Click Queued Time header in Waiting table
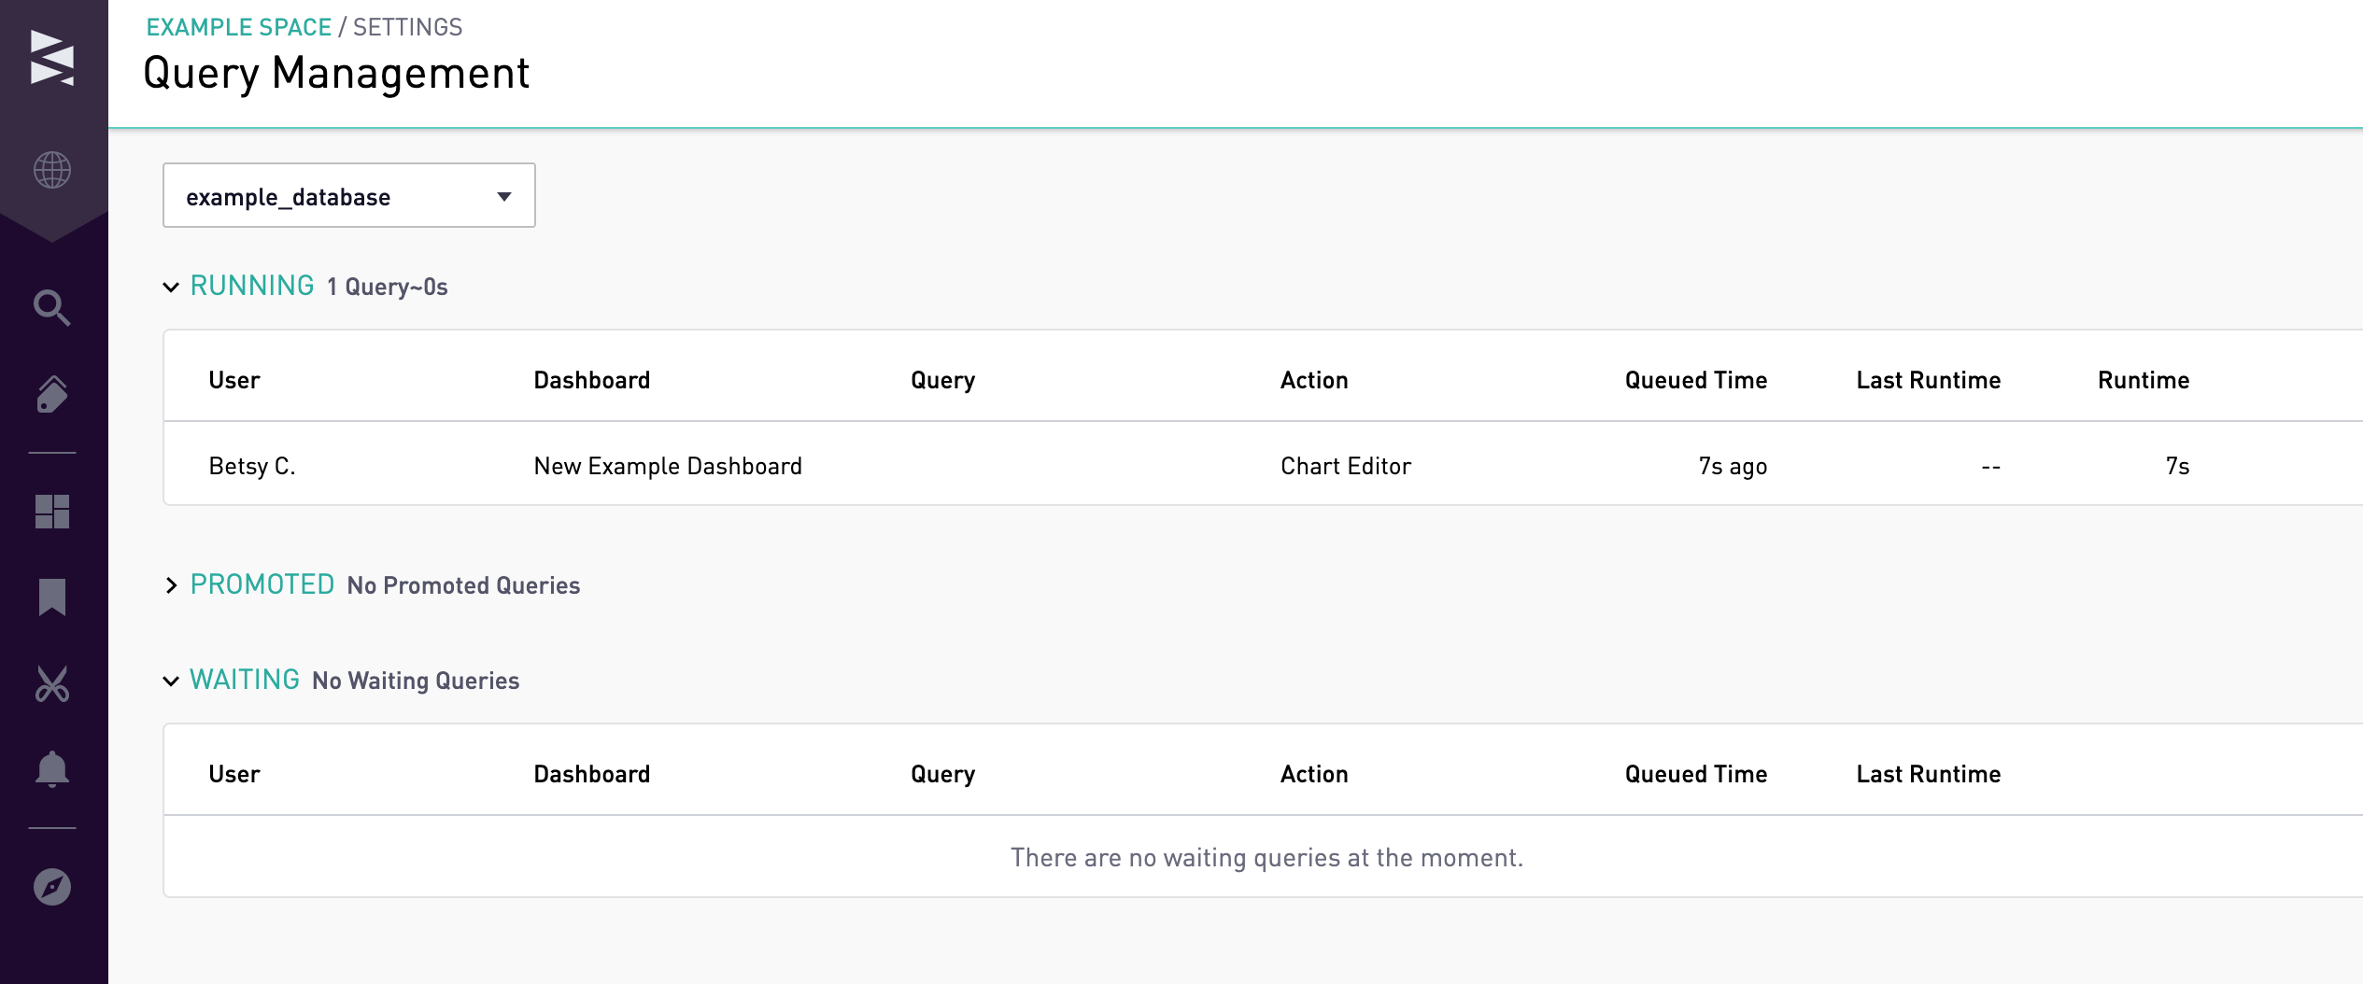The width and height of the screenshot is (2363, 984). tap(1696, 774)
